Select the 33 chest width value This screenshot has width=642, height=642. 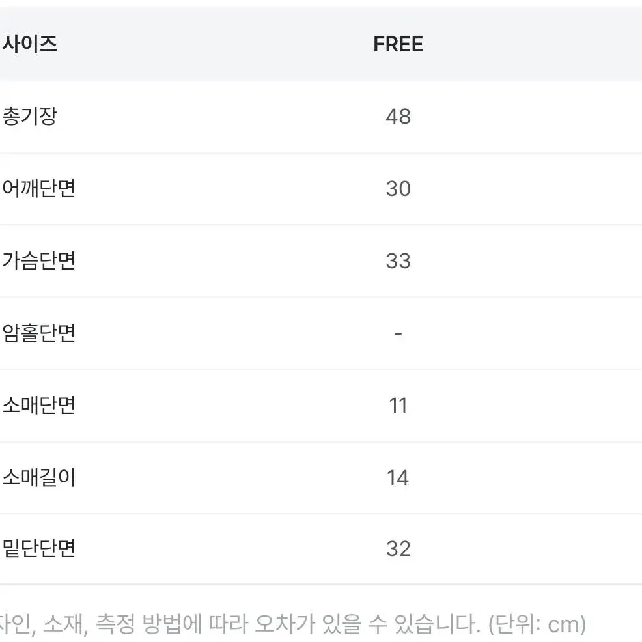tap(398, 261)
